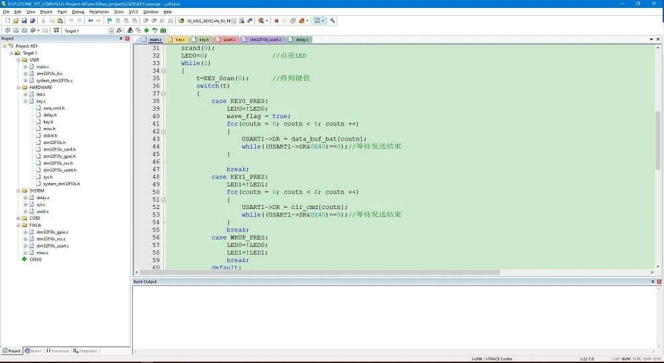This screenshot has height=363, width=664.
Task: Open the Flash menu
Action: pyautogui.click(x=62, y=12)
